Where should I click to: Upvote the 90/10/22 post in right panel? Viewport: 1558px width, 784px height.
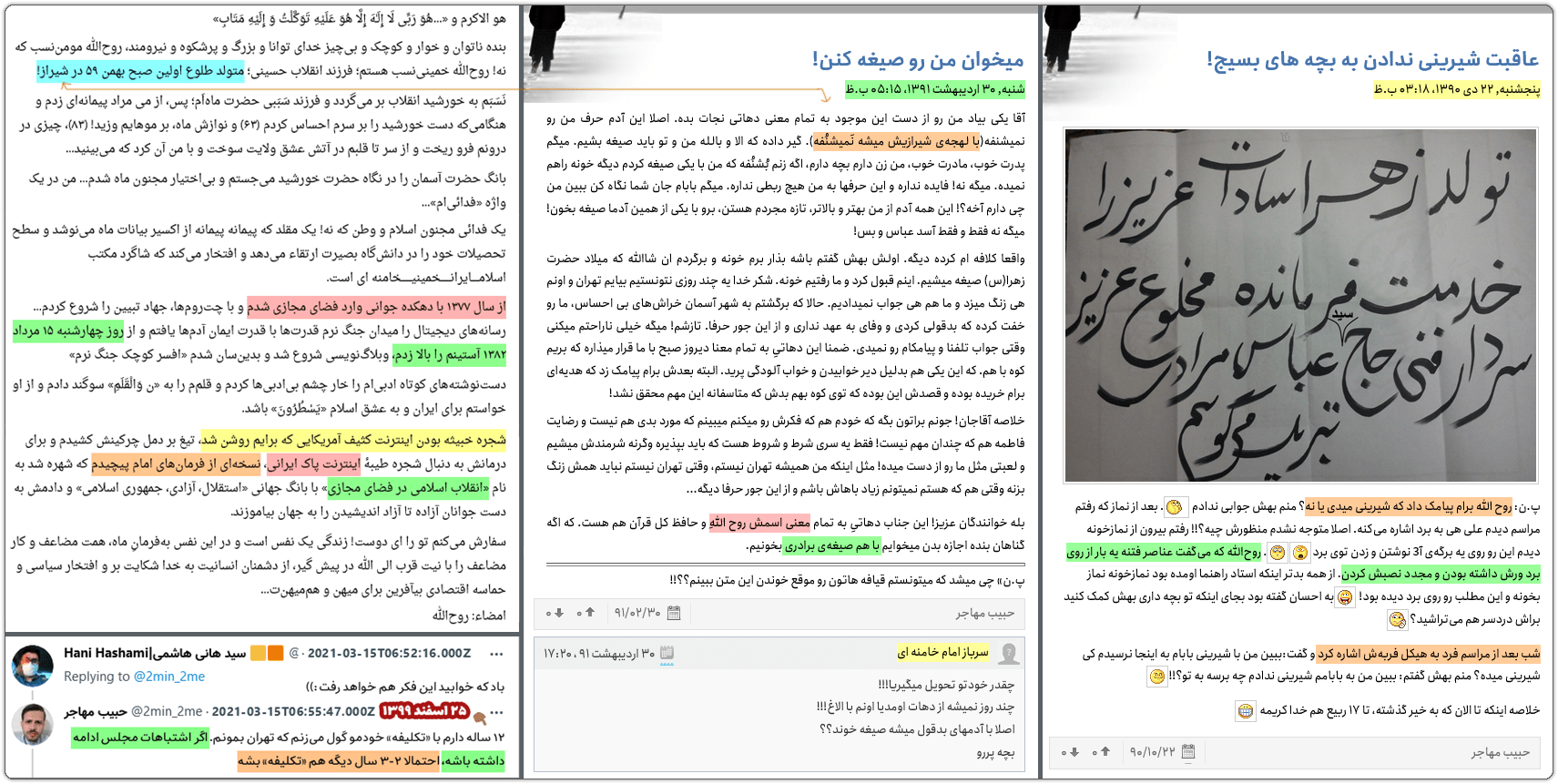[1105, 752]
